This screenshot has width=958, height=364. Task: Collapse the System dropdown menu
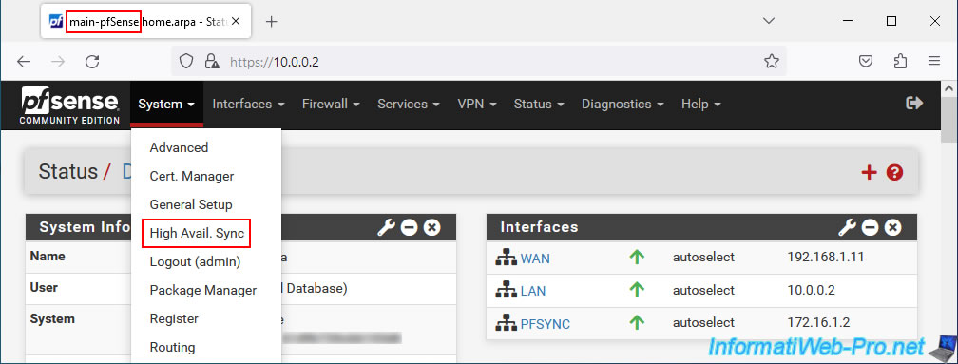tap(166, 105)
